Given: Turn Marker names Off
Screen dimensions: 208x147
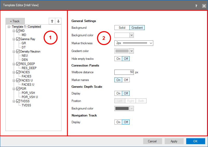Looking at the screenshot, I should pyautogui.click(x=126, y=80).
